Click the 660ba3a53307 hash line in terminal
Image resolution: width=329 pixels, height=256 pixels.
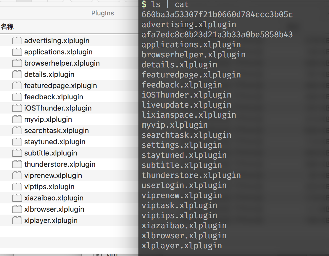217,14
